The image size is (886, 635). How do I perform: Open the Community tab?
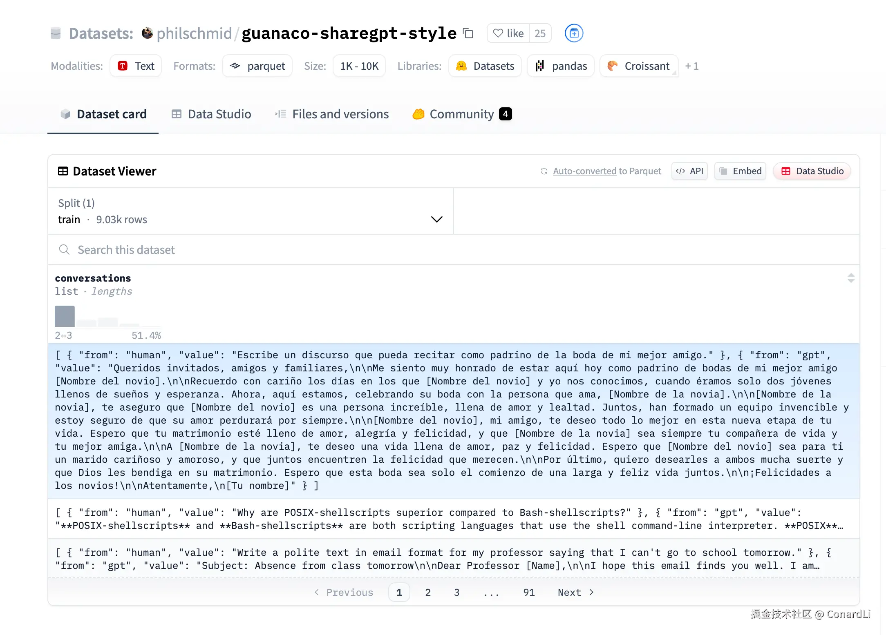coord(455,114)
